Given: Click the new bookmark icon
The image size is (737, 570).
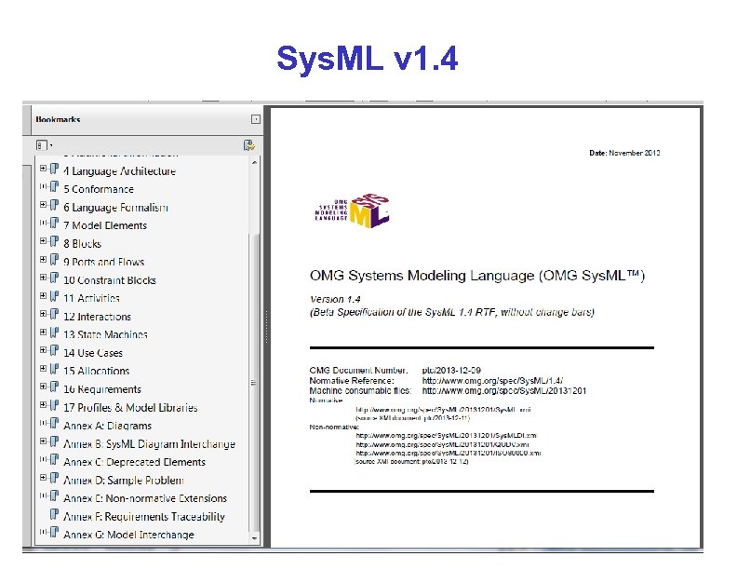Looking at the screenshot, I should pyautogui.click(x=248, y=145).
